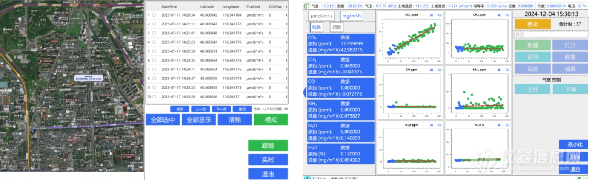
Task: Select the 线性 (linear) fit tab
Action: pos(317,27)
